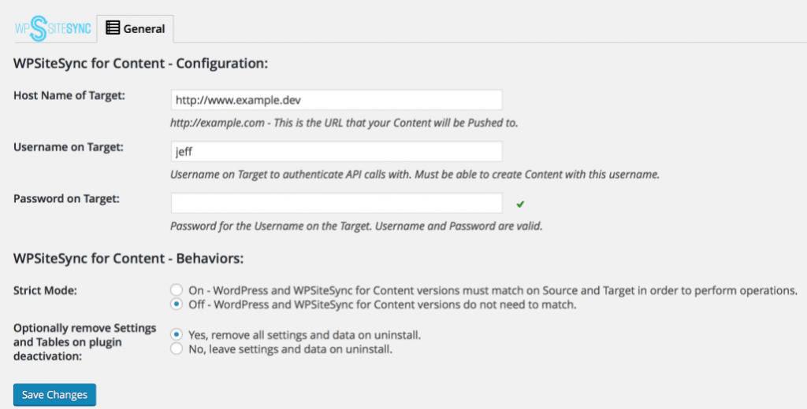Enable Strict Mode with the On radio
Screen dimensions: 807x409
[x=177, y=289]
